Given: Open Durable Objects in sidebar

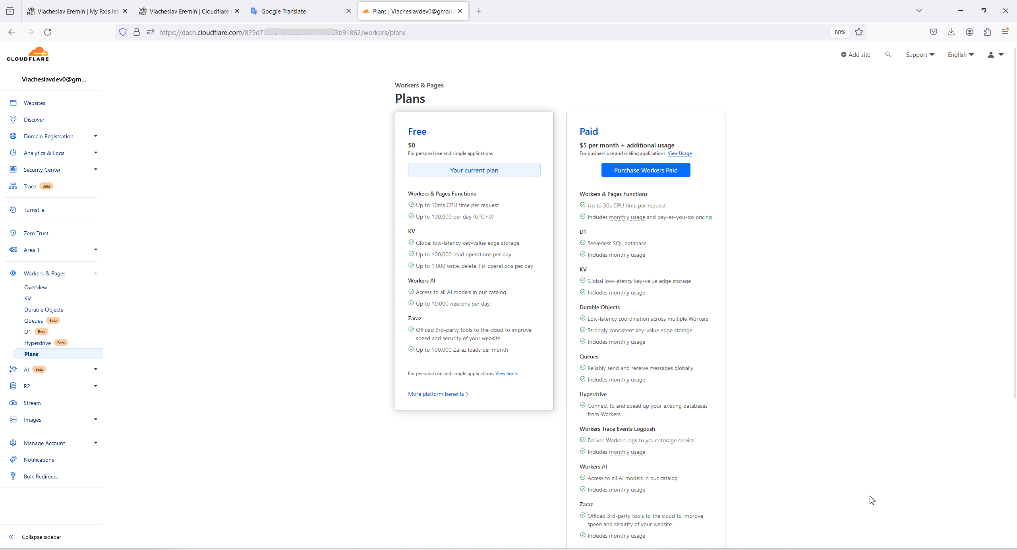Looking at the screenshot, I should tap(43, 310).
